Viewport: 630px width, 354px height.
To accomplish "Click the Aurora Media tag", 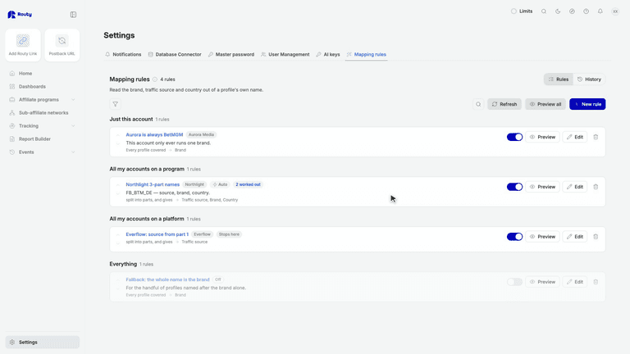I will point(201,135).
